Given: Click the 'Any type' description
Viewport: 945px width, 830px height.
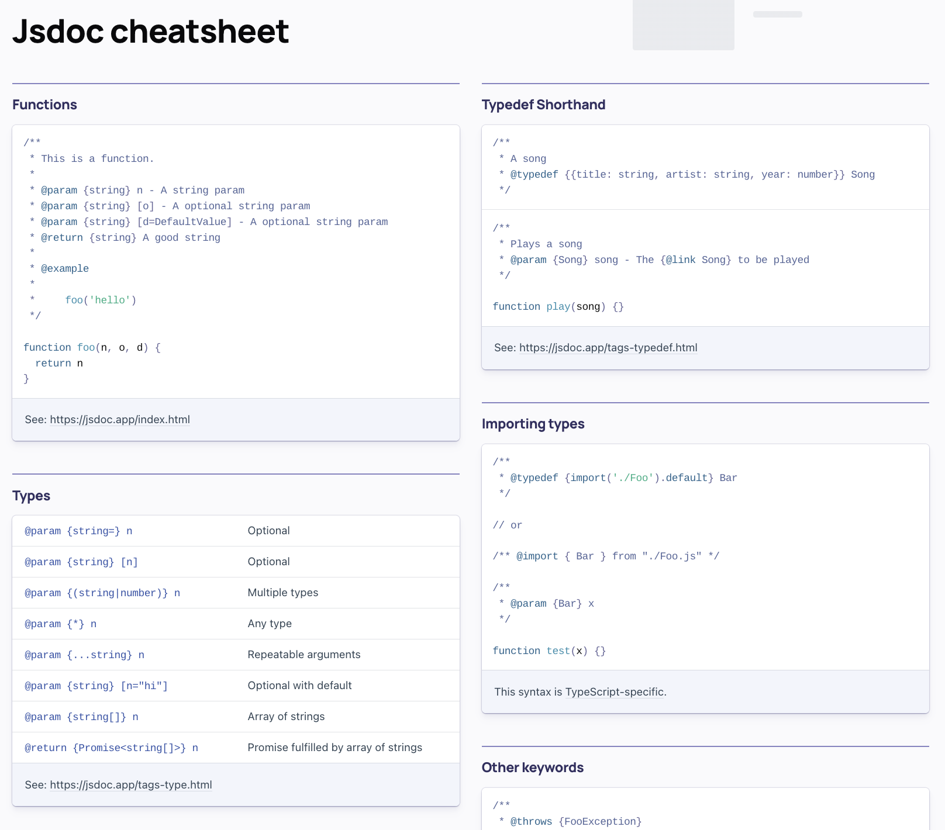Looking at the screenshot, I should 270,624.
